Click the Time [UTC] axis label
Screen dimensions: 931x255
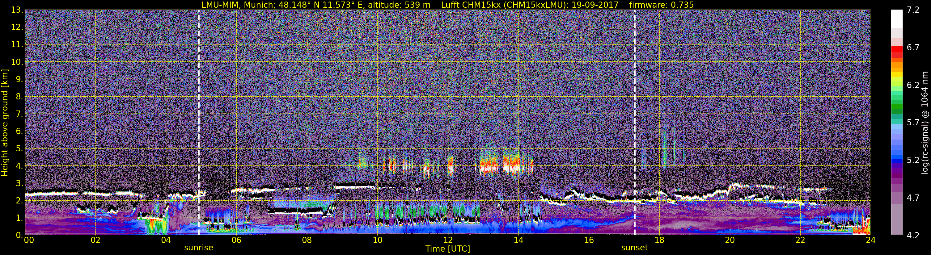pyautogui.click(x=447, y=249)
